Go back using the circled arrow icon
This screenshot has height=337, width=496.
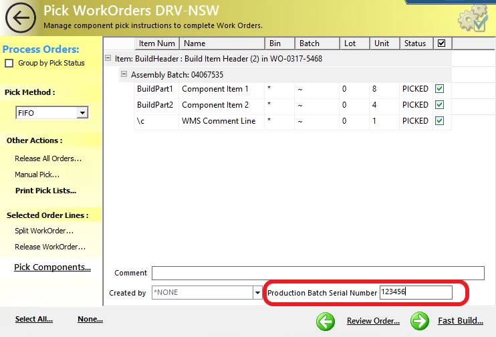21,18
